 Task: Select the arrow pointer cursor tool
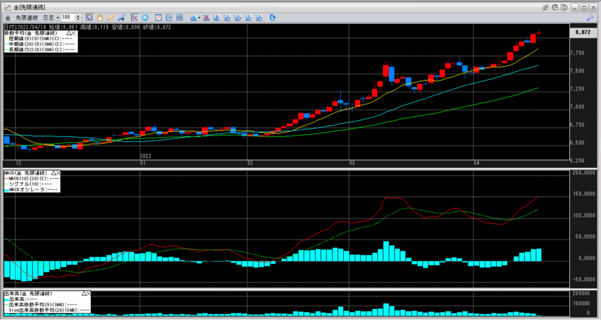coord(89,18)
